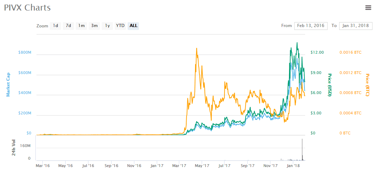Click the Nov '16 date label
Screen dimensions: 376x173
[134, 166]
